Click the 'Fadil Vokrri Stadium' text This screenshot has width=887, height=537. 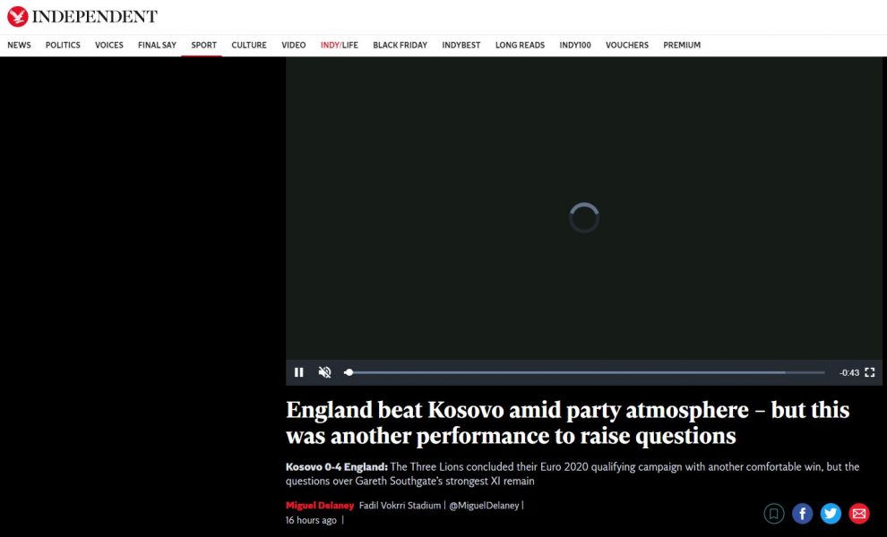click(400, 506)
